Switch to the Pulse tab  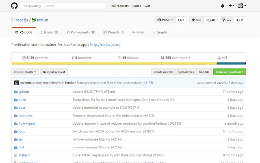[x=138, y=32]
